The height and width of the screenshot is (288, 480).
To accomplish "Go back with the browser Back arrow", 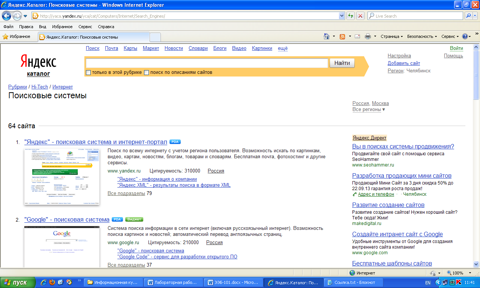I will (x=6, y=16).
